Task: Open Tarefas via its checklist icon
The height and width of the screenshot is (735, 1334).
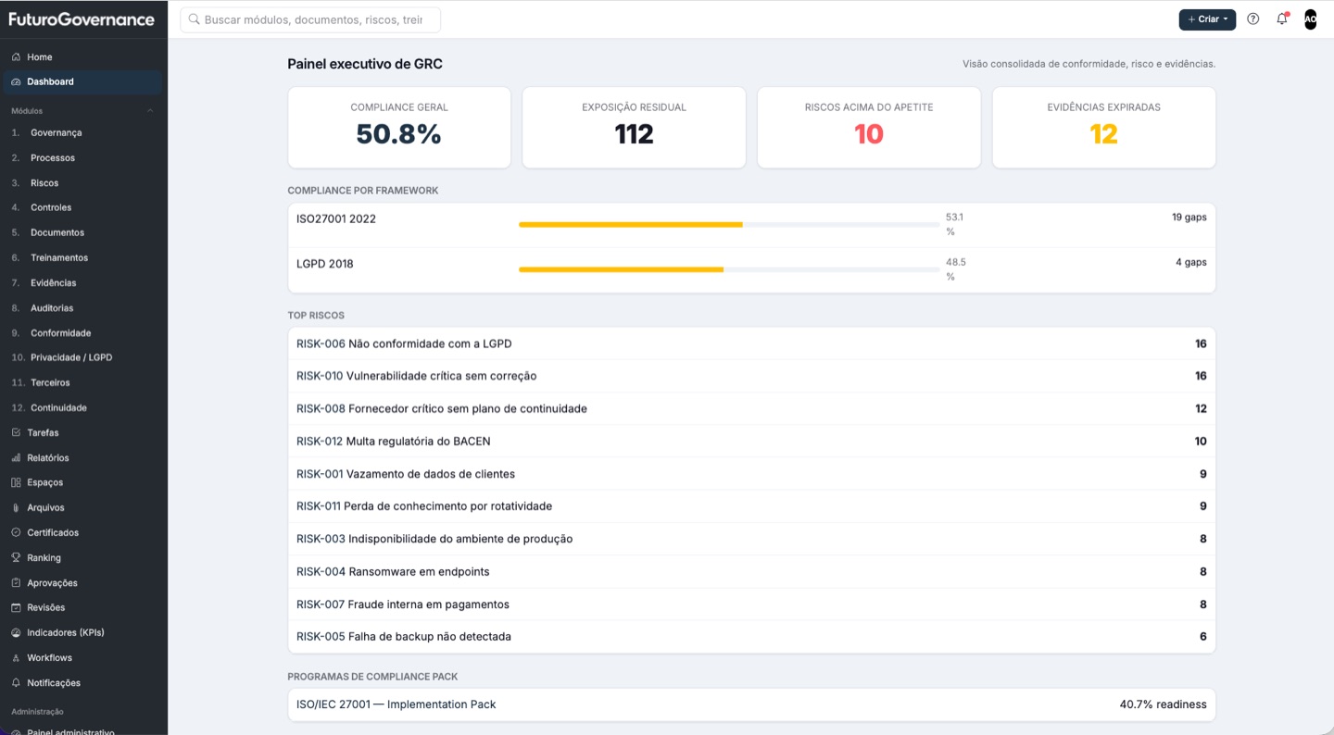Action: pyautogui.click(x=16, y=433)
